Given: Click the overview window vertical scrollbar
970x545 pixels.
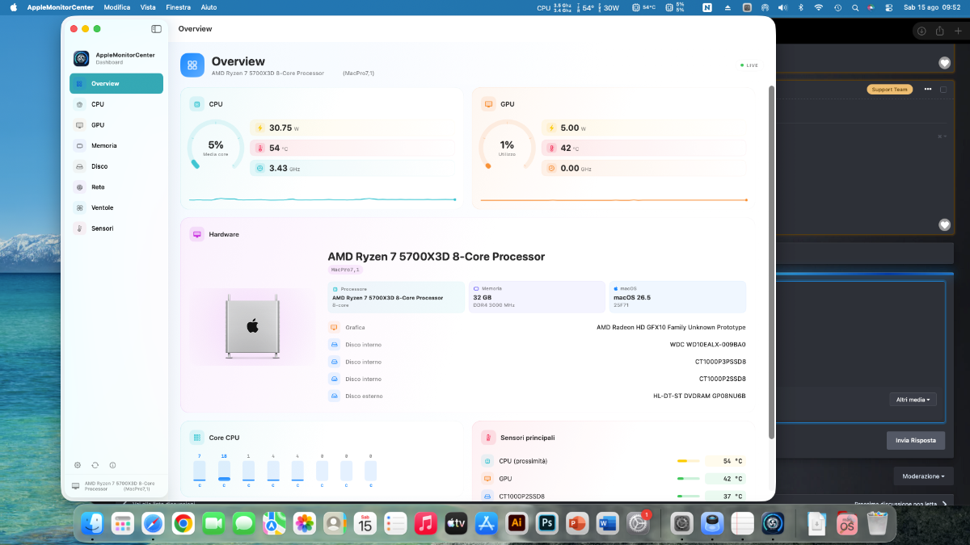Looking at the screenshot, I should [x=771, y=262].
